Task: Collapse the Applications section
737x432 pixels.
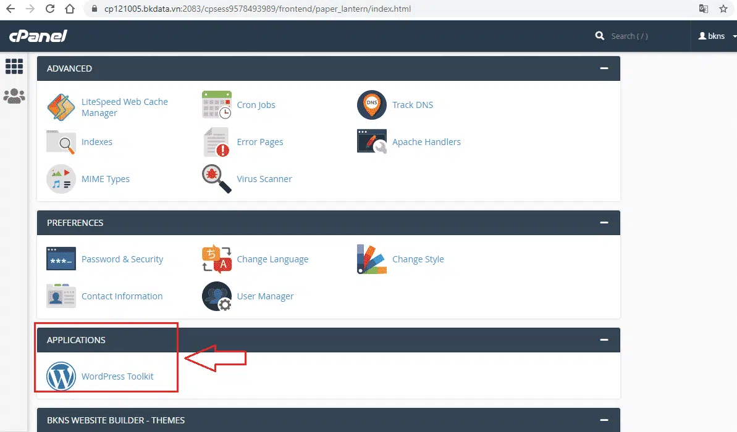Action: (x=604, y=340)
